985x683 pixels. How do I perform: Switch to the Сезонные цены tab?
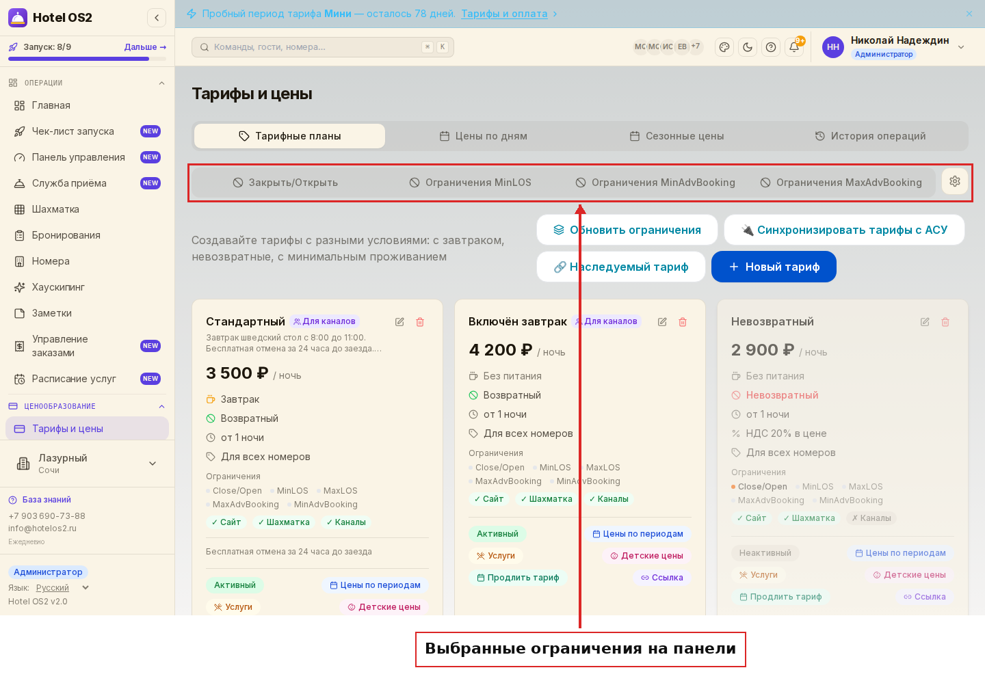tap(677, 136)
